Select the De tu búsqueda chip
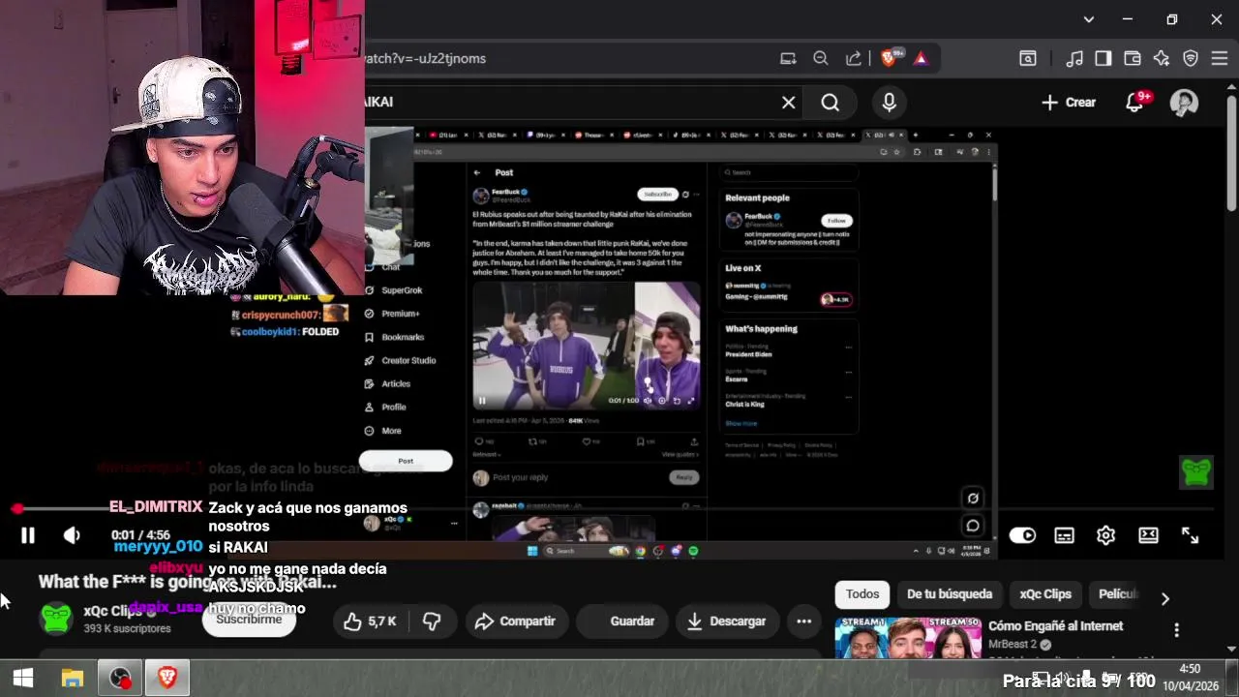 (x=950, y=594)
